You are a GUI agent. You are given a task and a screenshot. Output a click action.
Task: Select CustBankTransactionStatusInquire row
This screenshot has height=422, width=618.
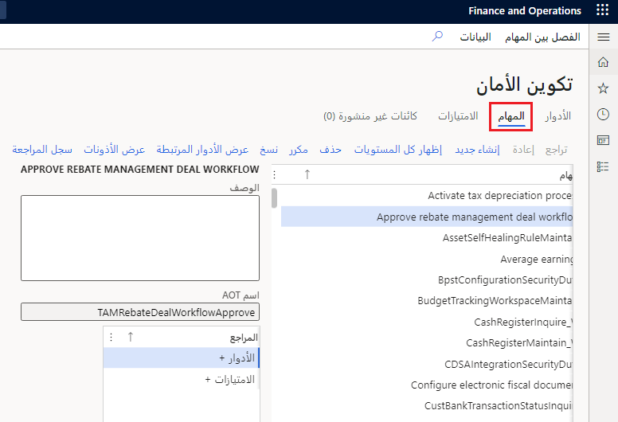pos(427,405)
